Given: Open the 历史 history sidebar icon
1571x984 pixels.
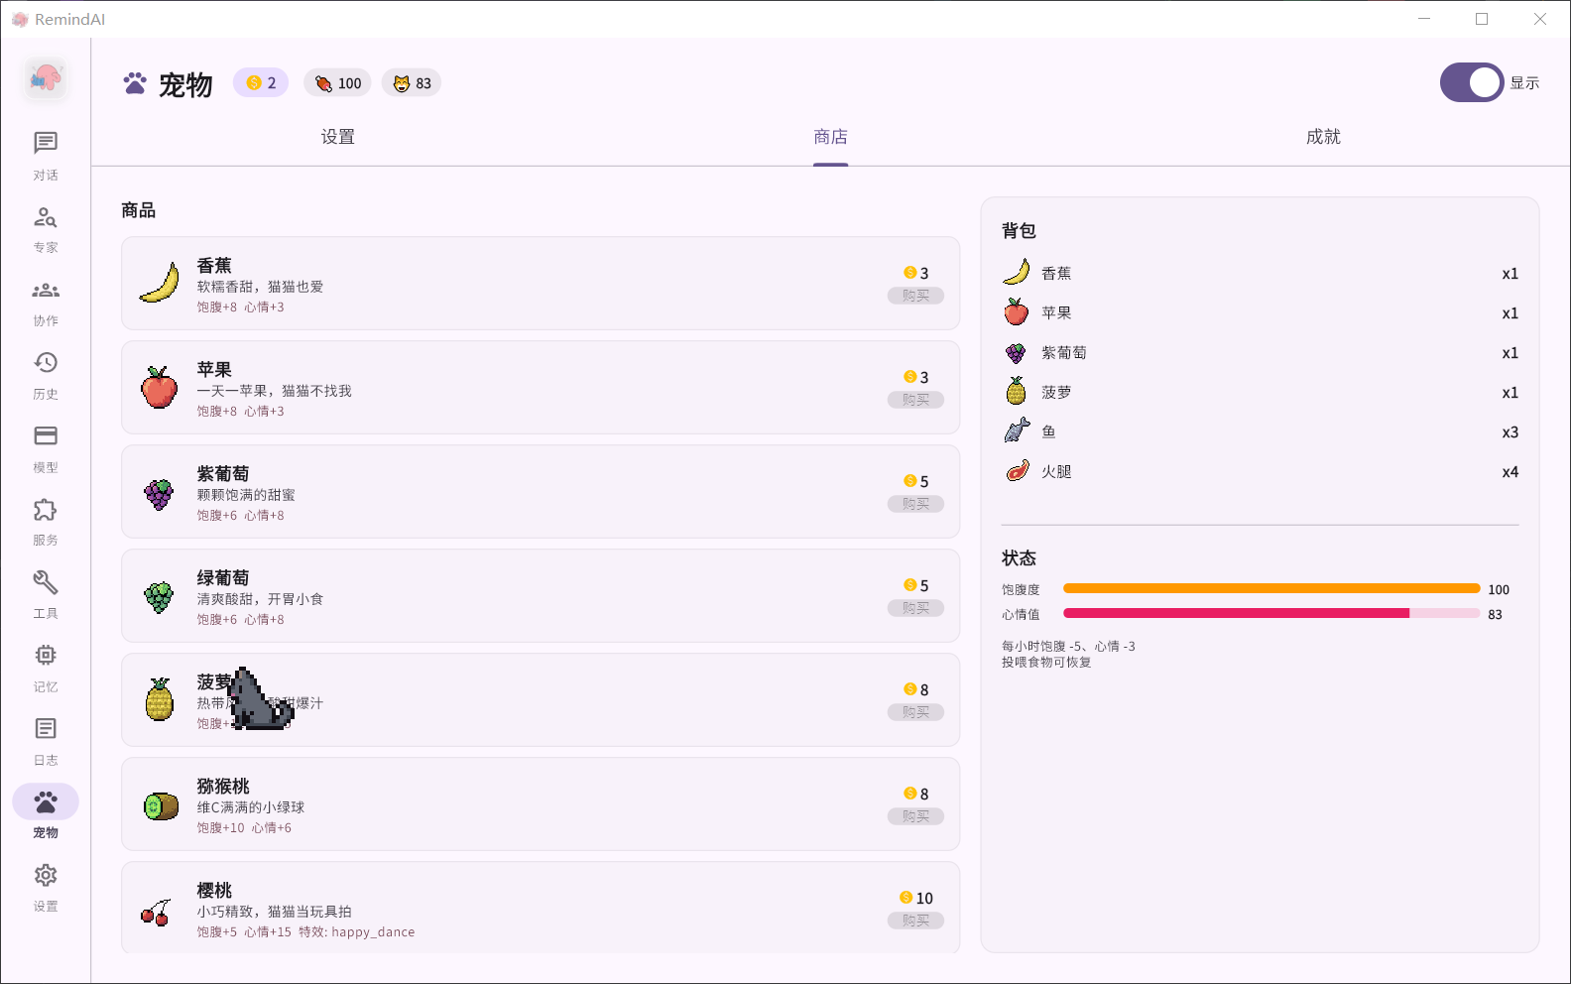Looking at the screenshot, I should point(46,363).
